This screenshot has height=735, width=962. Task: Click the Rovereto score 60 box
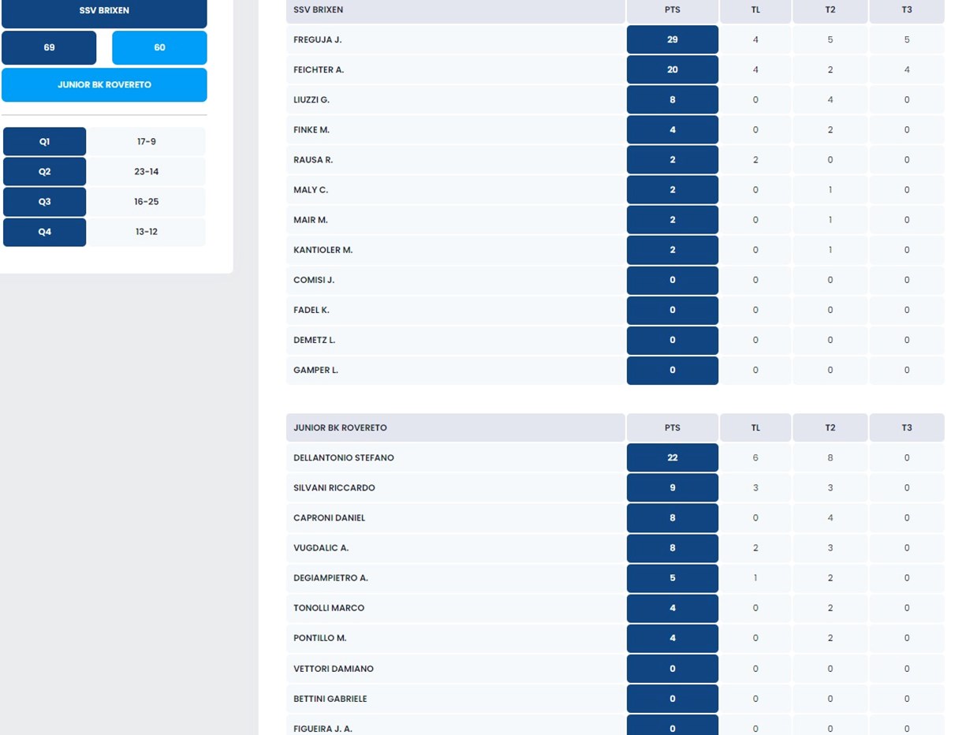[159, 48]
